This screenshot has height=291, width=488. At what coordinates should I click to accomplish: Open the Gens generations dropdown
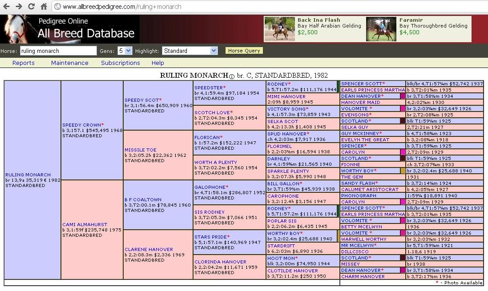click(x=125, y=51)
